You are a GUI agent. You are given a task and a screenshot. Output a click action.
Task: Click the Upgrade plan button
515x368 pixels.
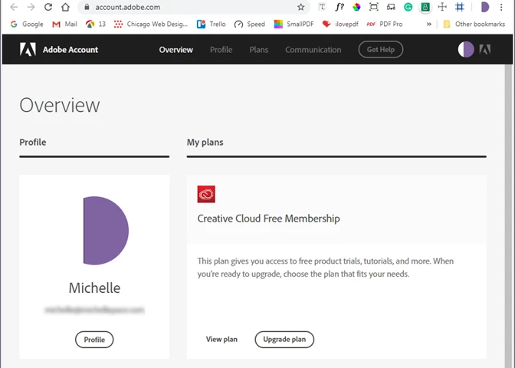[284, 340]
